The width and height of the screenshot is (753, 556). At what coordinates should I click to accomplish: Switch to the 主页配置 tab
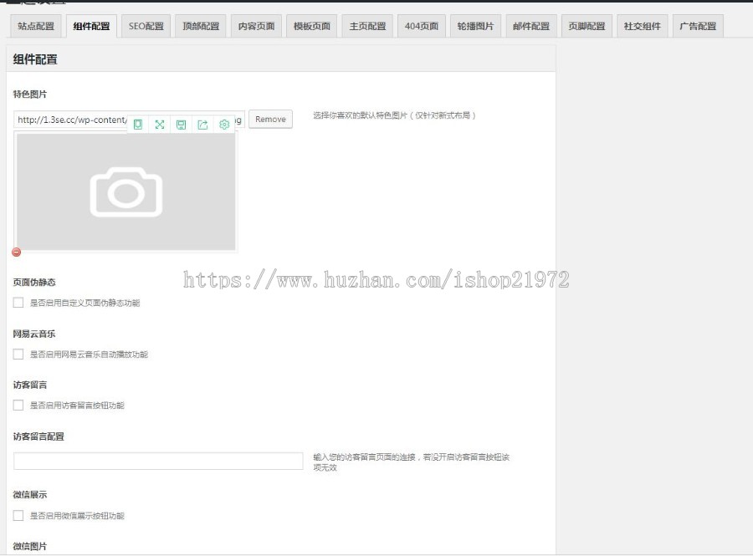(367, 26)
